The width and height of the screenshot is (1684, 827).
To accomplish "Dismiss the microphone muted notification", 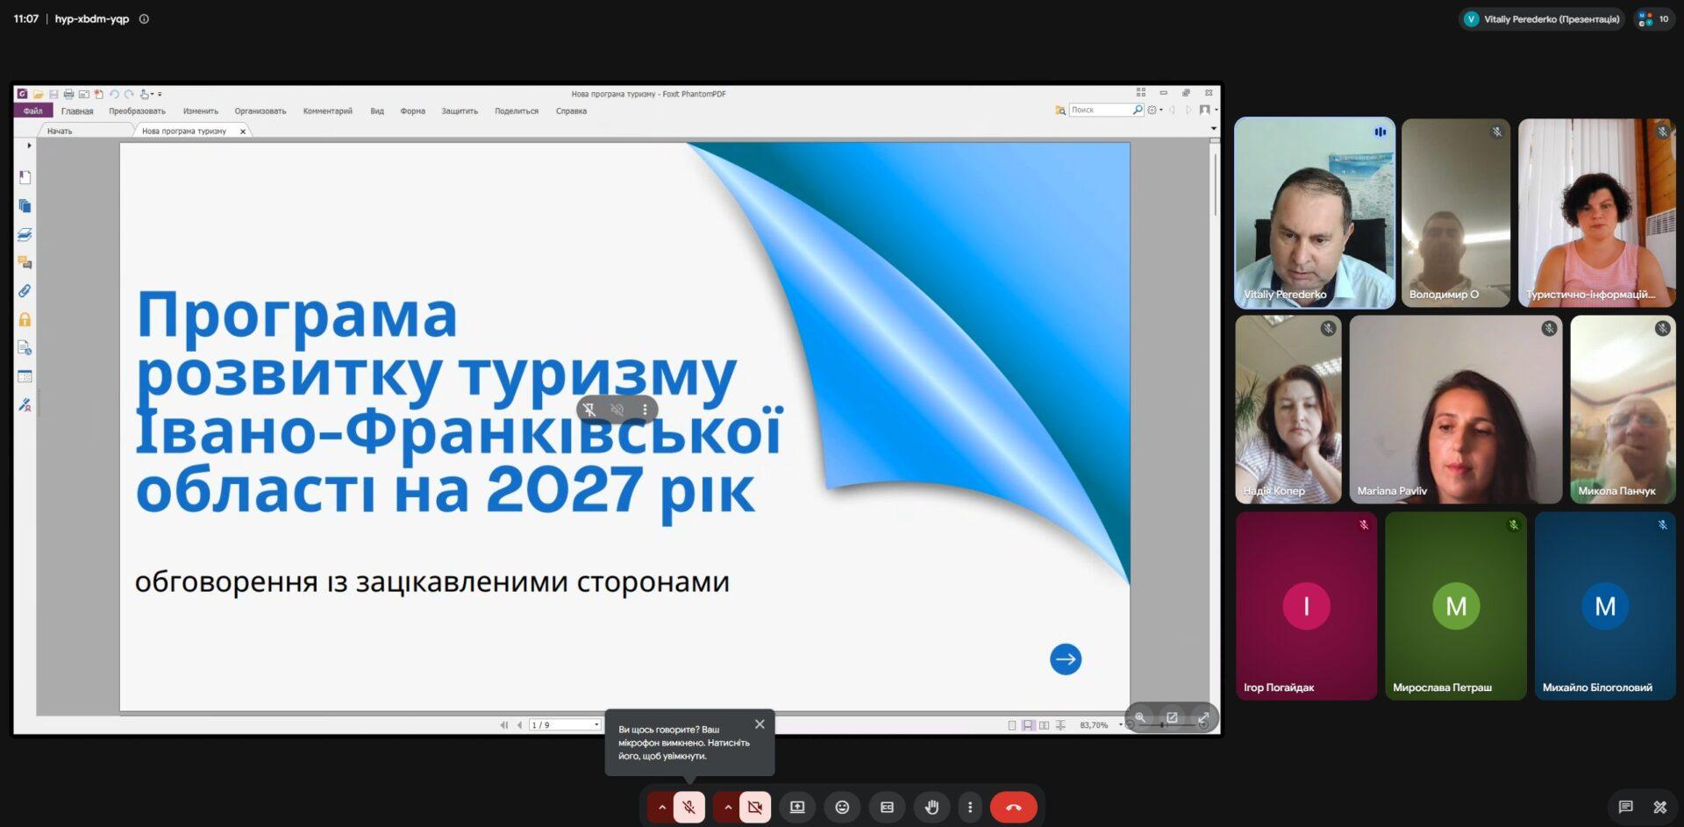I will pyautogui.click(x=760, y=724).
